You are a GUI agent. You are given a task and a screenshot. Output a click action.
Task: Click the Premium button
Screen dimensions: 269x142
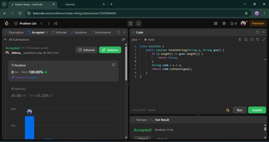tap(258, 23)
